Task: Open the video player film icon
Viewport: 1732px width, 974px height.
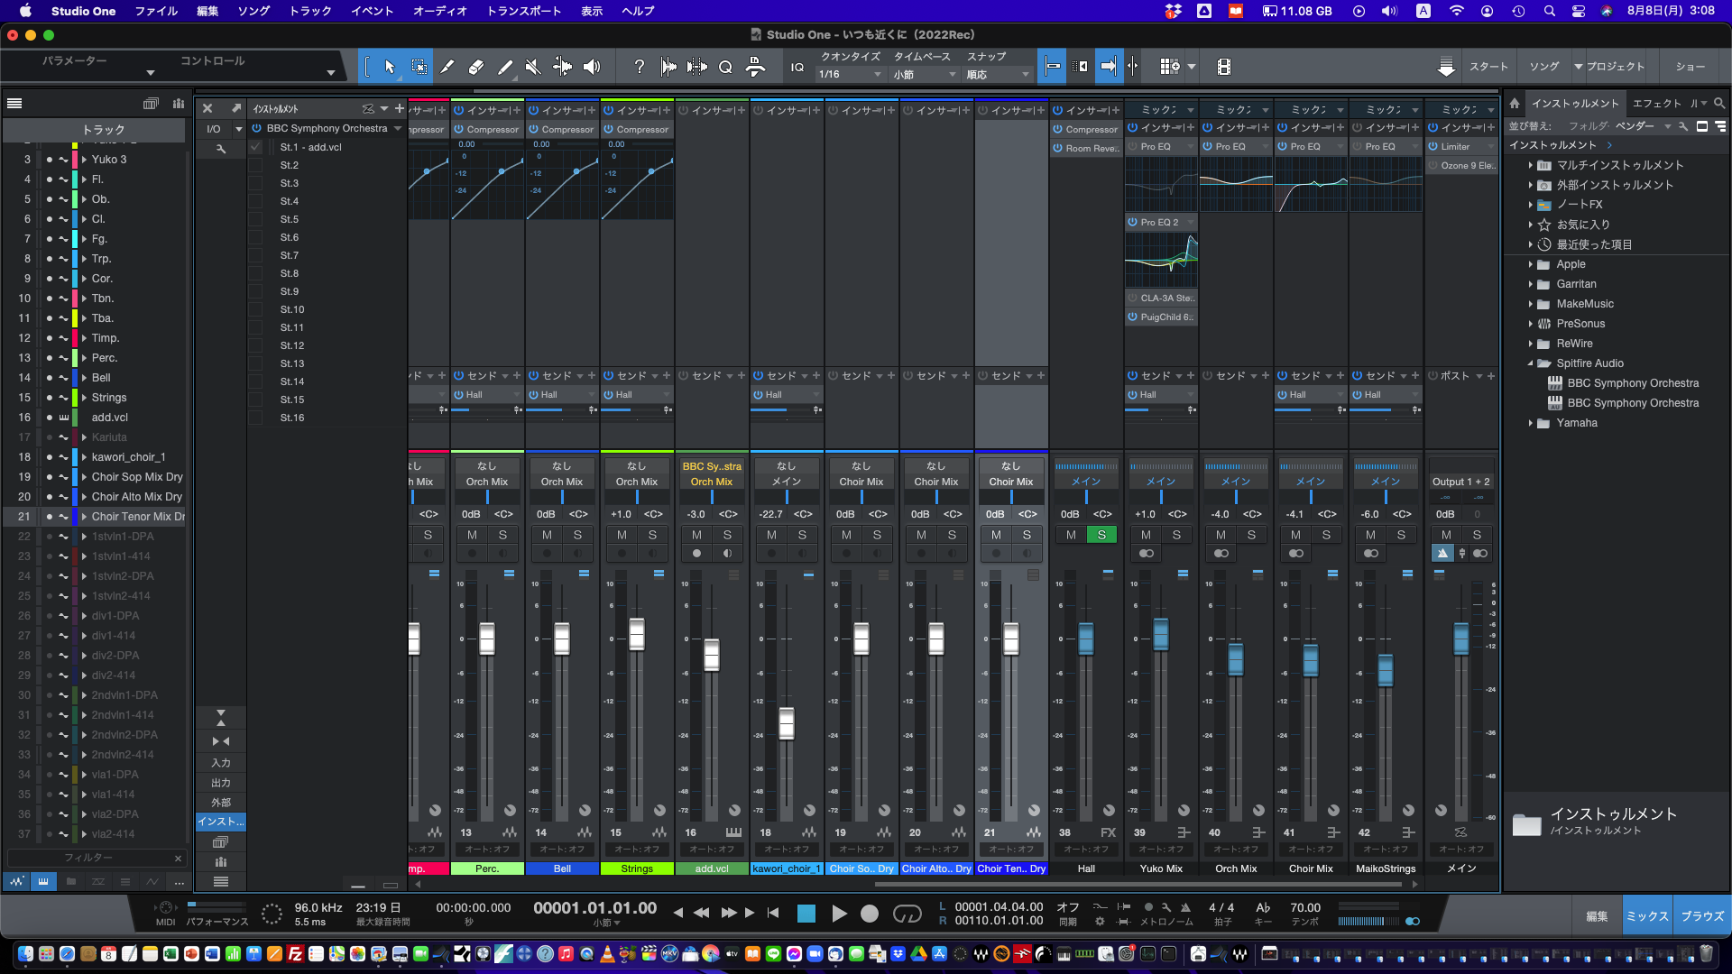Action: [x=1224, y=67]
